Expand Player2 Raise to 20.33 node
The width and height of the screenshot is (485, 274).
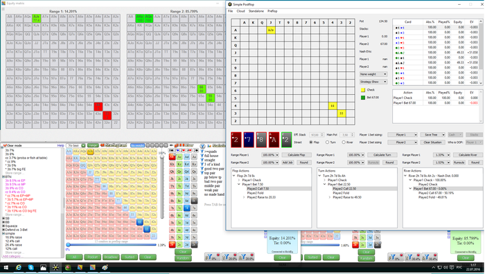[x=244, y=197]
